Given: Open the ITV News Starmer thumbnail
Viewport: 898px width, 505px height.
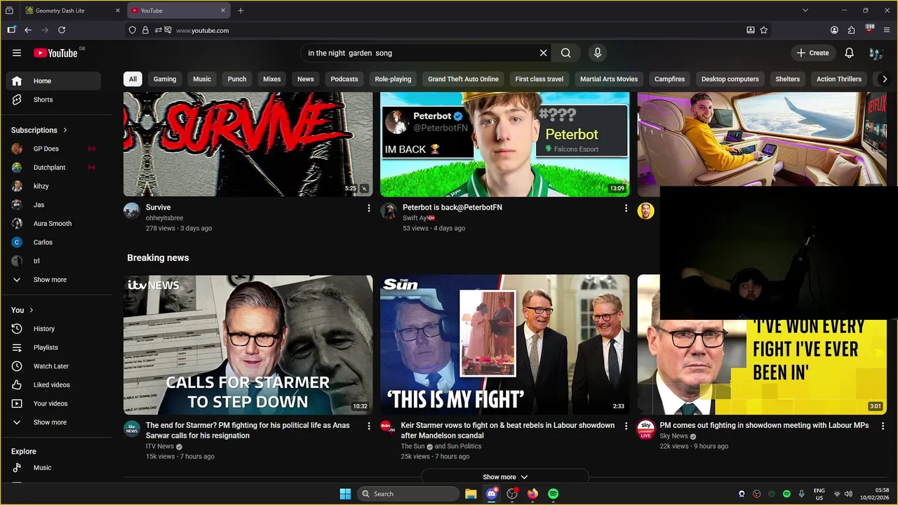Looking at the screenshot, I should pos(248,344).
